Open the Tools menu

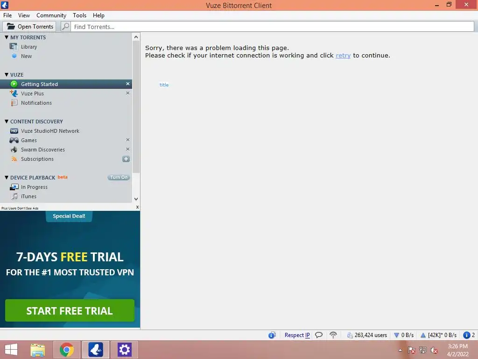click(x=79, y=15)
